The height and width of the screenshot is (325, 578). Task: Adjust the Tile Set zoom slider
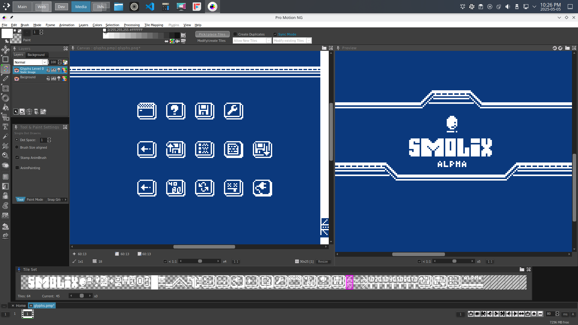click(82, 296)
